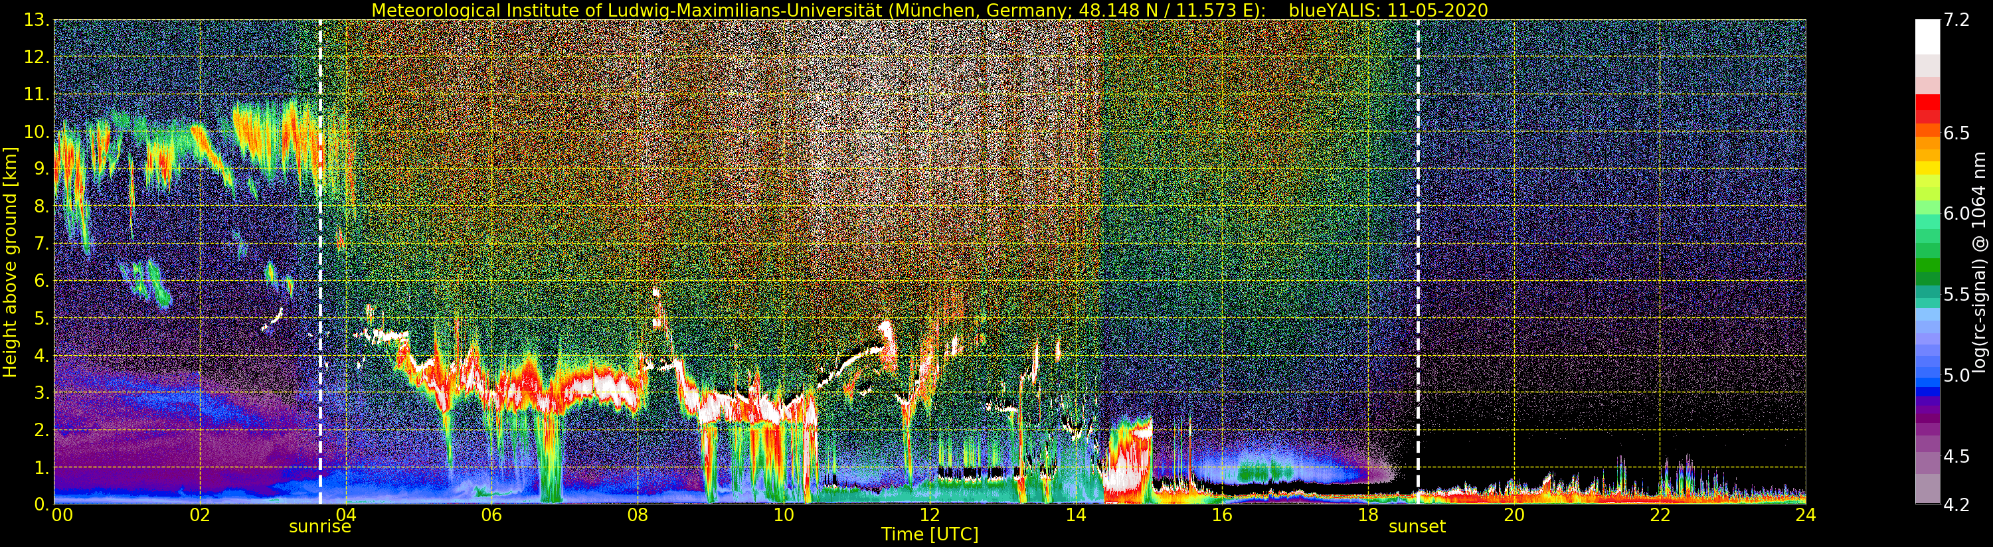
Task: Click the "06" hour tick on the time axis
Action: [491, 514]
